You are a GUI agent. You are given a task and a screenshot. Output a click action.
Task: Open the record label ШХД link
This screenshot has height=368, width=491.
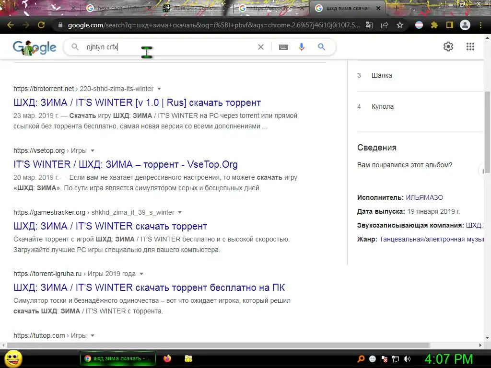click(x=475, y=225)
